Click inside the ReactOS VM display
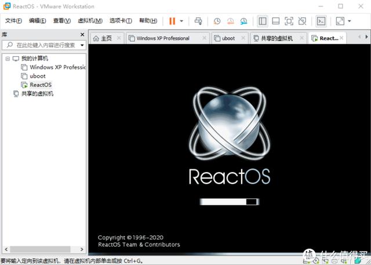The image size is (371, 265). point(229,149)
